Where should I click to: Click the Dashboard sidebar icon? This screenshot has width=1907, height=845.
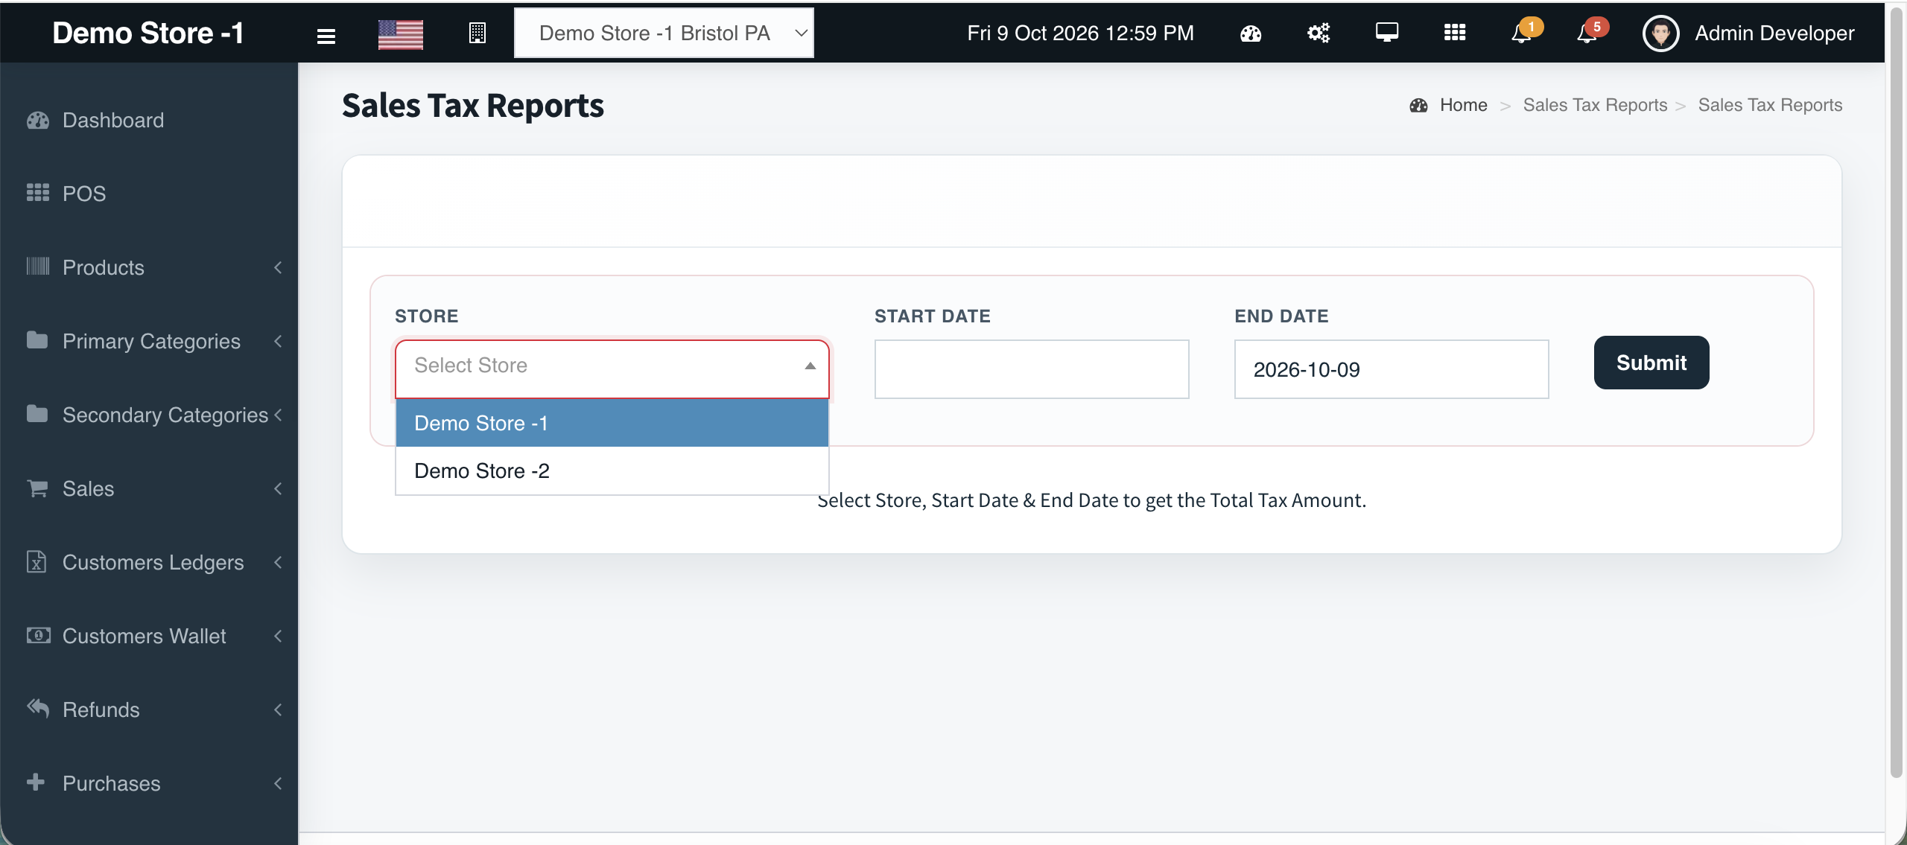click(38, 120)
